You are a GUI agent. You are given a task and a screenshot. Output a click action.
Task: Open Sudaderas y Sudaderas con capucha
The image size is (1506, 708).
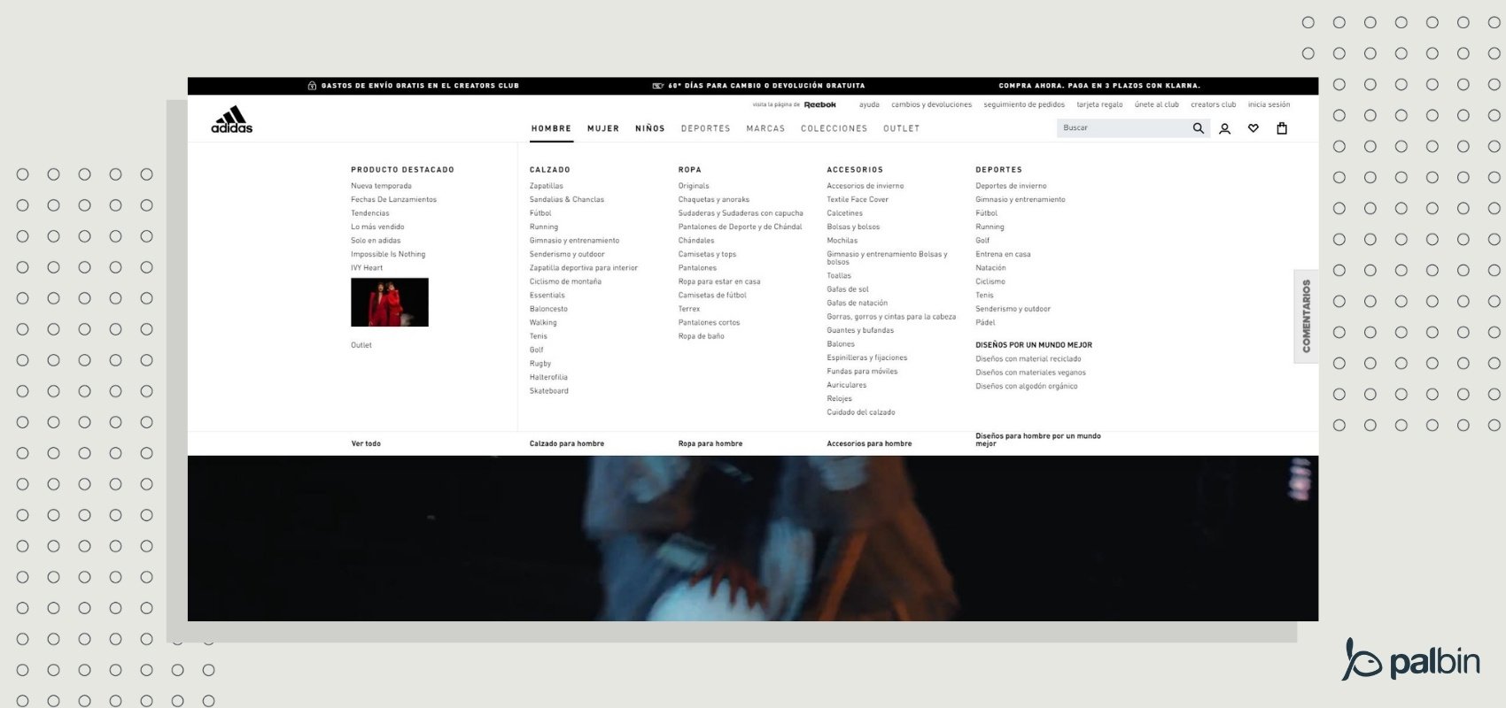click(740, 213)
